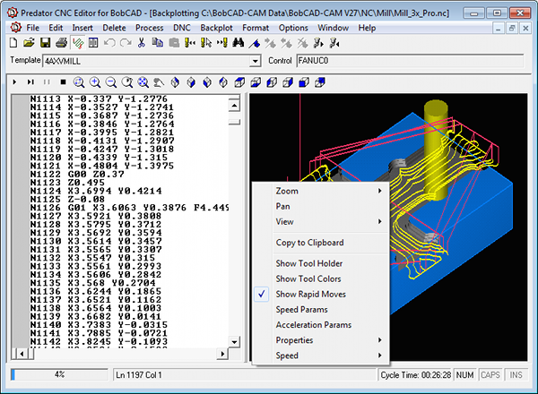The height and width of the screenshot is (394, 538).
Task: Step backplot forward one move
Action: point(30,82)
